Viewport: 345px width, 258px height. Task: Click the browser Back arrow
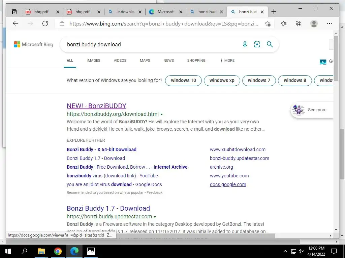(x=15, y=24)
